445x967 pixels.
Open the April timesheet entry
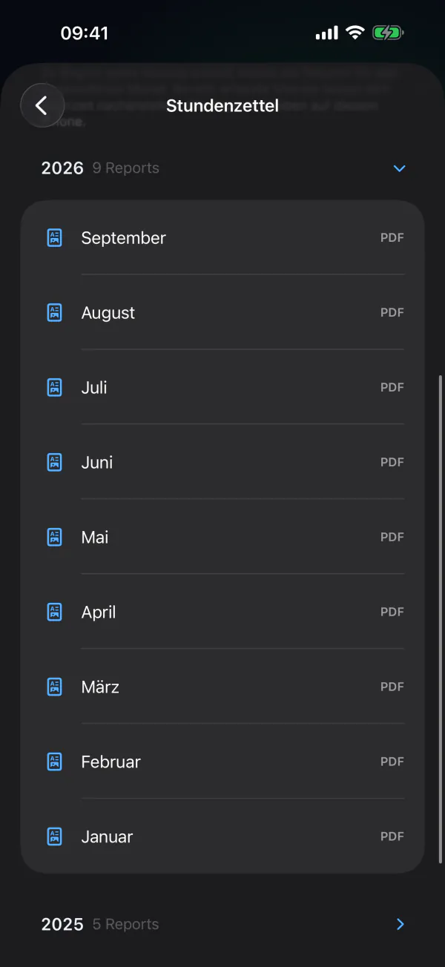pos(222,612)
